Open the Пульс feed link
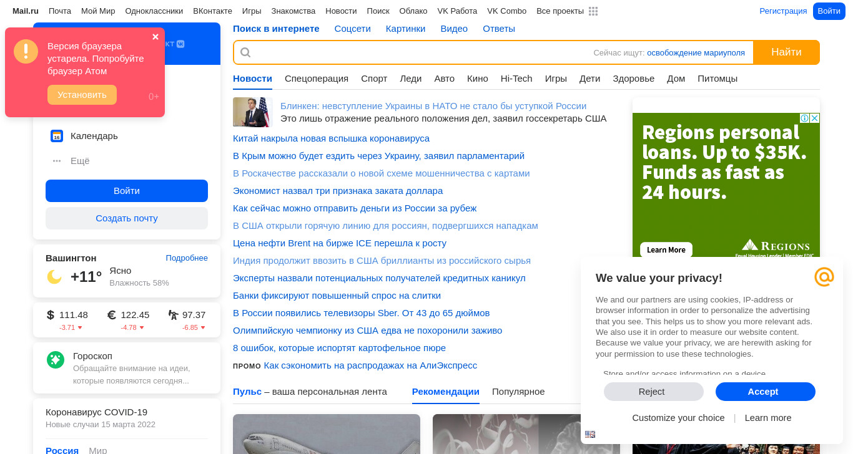Screen dimensions: 853x454 click(247, 392)
